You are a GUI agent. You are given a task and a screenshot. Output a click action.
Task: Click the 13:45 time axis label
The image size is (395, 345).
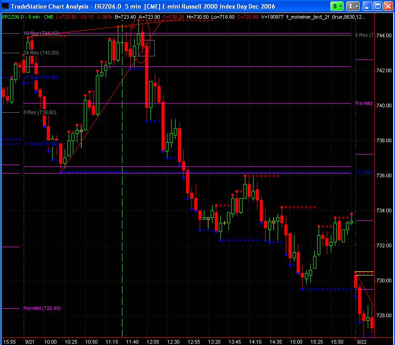pos(234,342)
